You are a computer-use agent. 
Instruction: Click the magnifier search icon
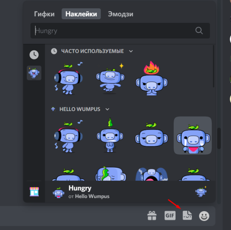coord(199,31)
